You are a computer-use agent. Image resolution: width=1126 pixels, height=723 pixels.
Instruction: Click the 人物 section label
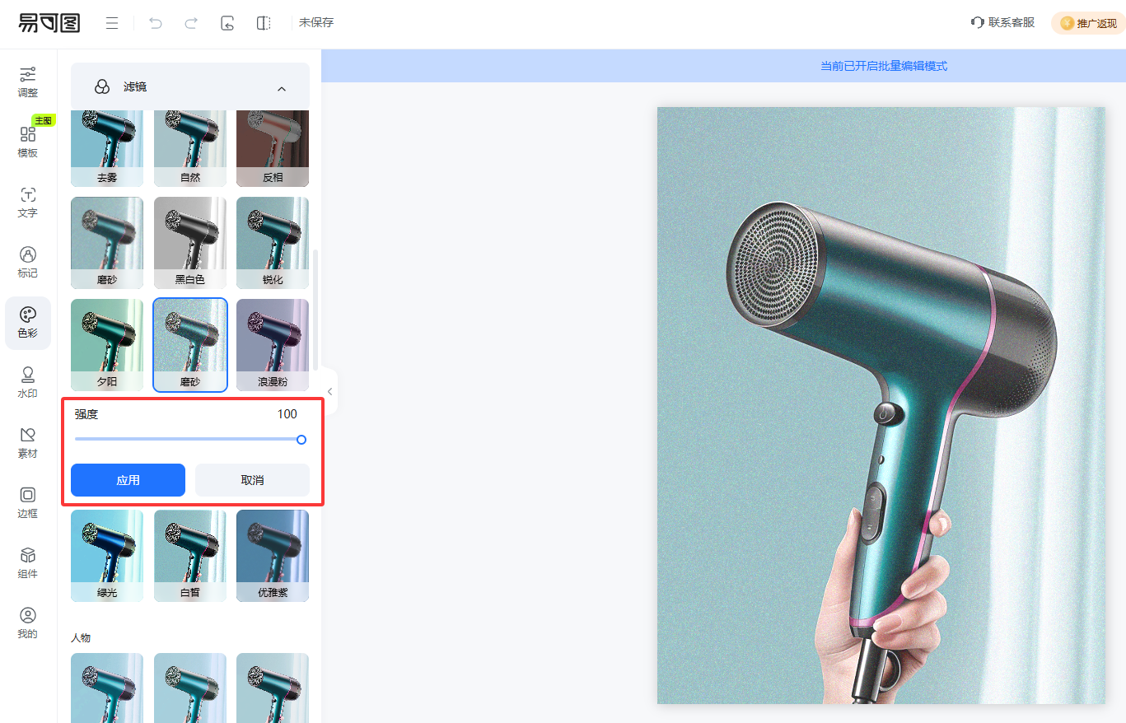point(81,638)
